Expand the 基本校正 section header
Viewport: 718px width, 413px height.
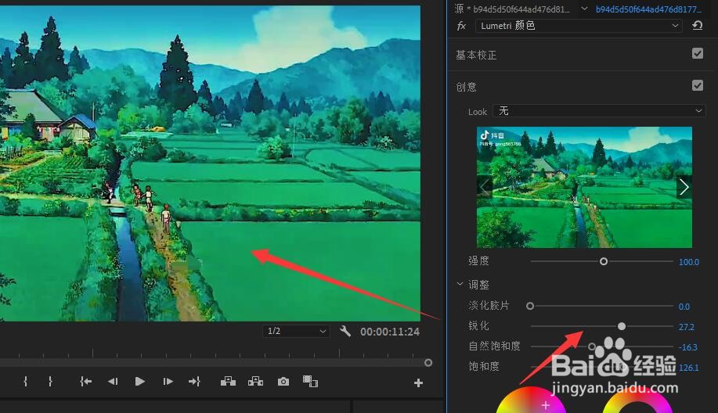tap(476, 56)
